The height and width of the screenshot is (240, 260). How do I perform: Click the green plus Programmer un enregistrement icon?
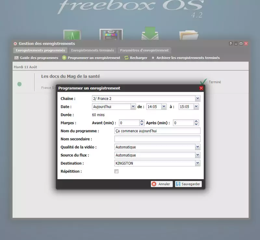[64, 58]
